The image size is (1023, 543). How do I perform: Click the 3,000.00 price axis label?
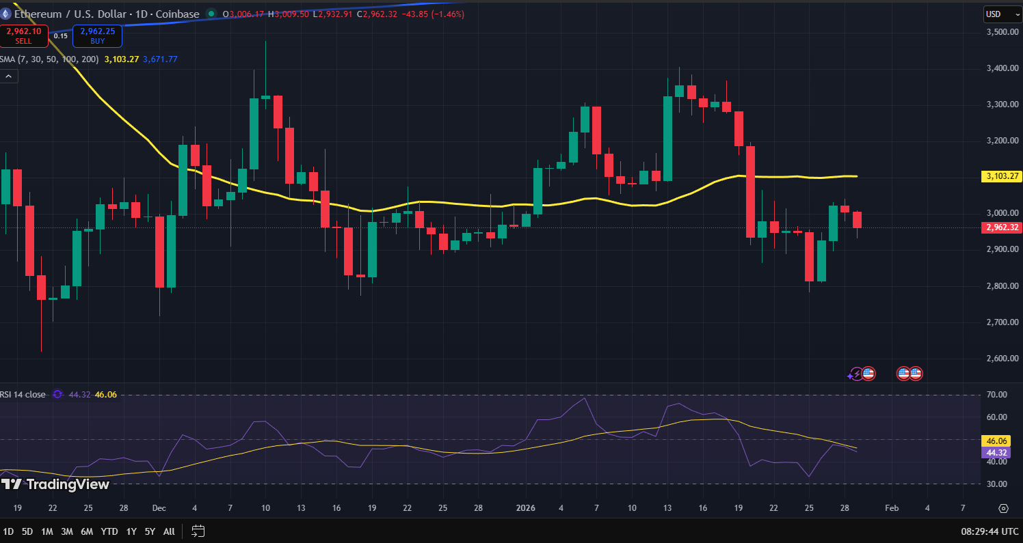1003,213
